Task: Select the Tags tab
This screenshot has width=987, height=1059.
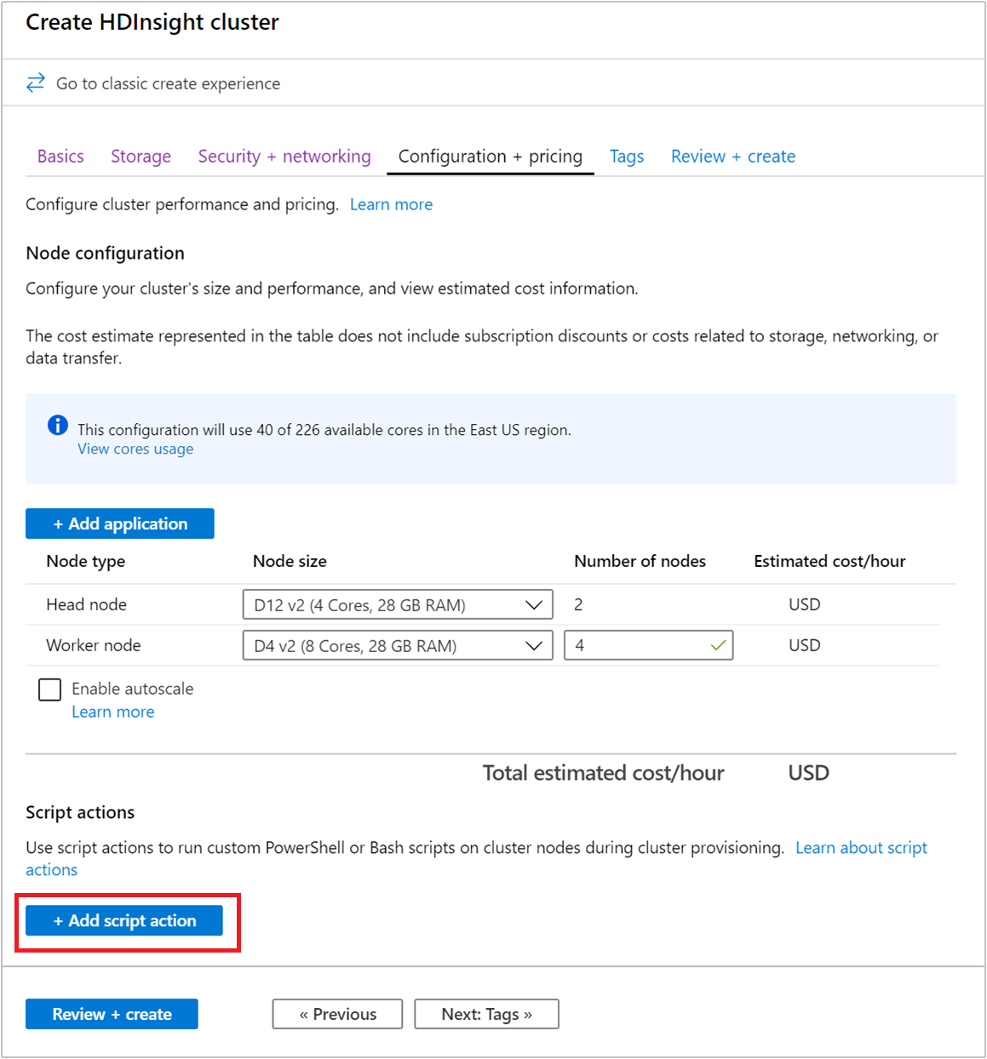Action: coord(626,156)
